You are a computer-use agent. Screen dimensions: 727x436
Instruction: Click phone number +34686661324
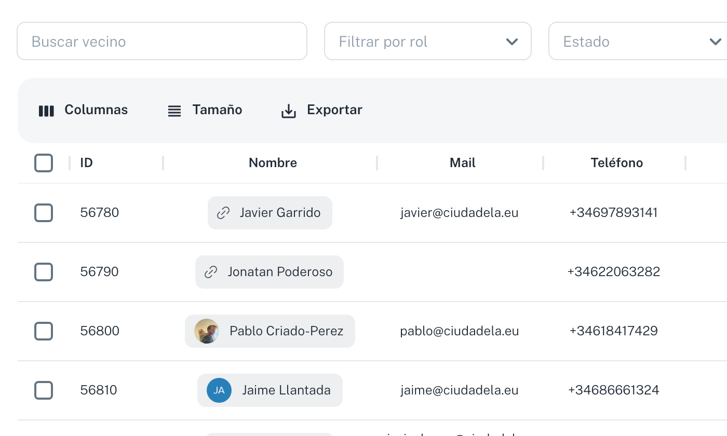tap(614, 390)
